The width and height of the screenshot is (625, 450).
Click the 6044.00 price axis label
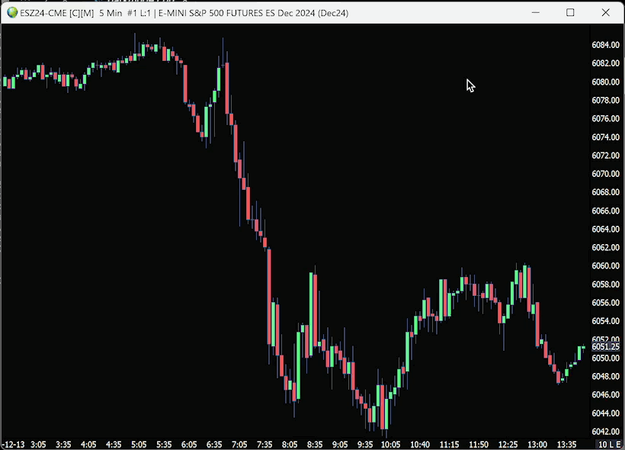pos(605,413)
